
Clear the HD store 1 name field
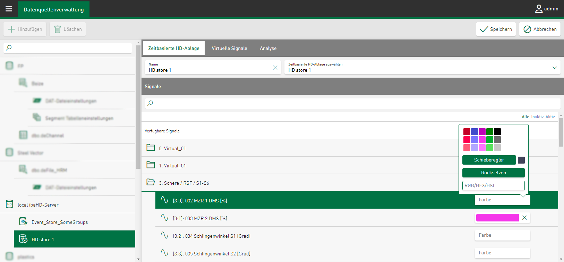(275, 68)
